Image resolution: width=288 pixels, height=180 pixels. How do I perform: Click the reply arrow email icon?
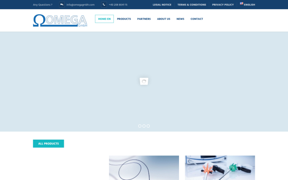pyautogui.click(x=62, y=5)
